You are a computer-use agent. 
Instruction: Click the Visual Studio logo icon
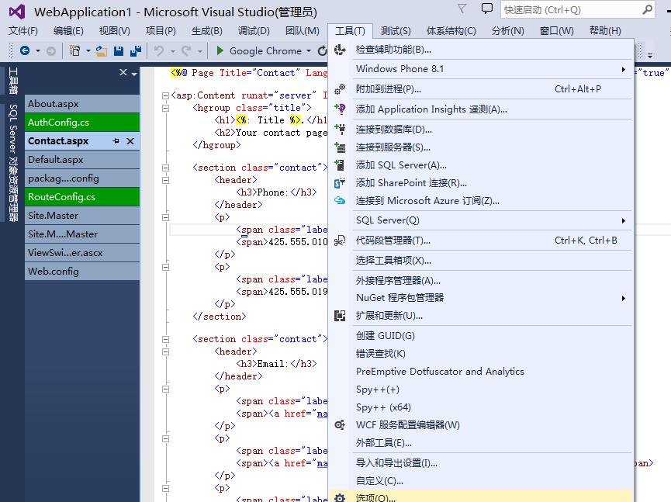coord(17,12)
